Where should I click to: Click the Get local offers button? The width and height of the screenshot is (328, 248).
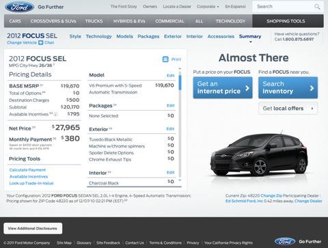(x=288, y=109)
